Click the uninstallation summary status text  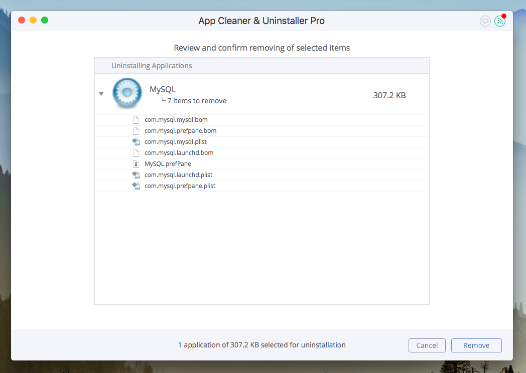[x=261, y=345]
